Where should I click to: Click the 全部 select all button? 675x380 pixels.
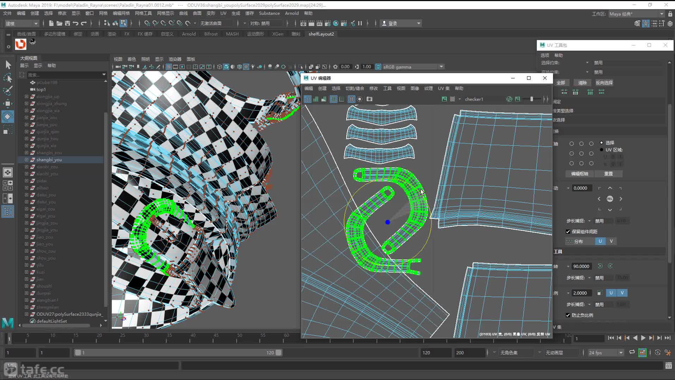tap(561, 83)
